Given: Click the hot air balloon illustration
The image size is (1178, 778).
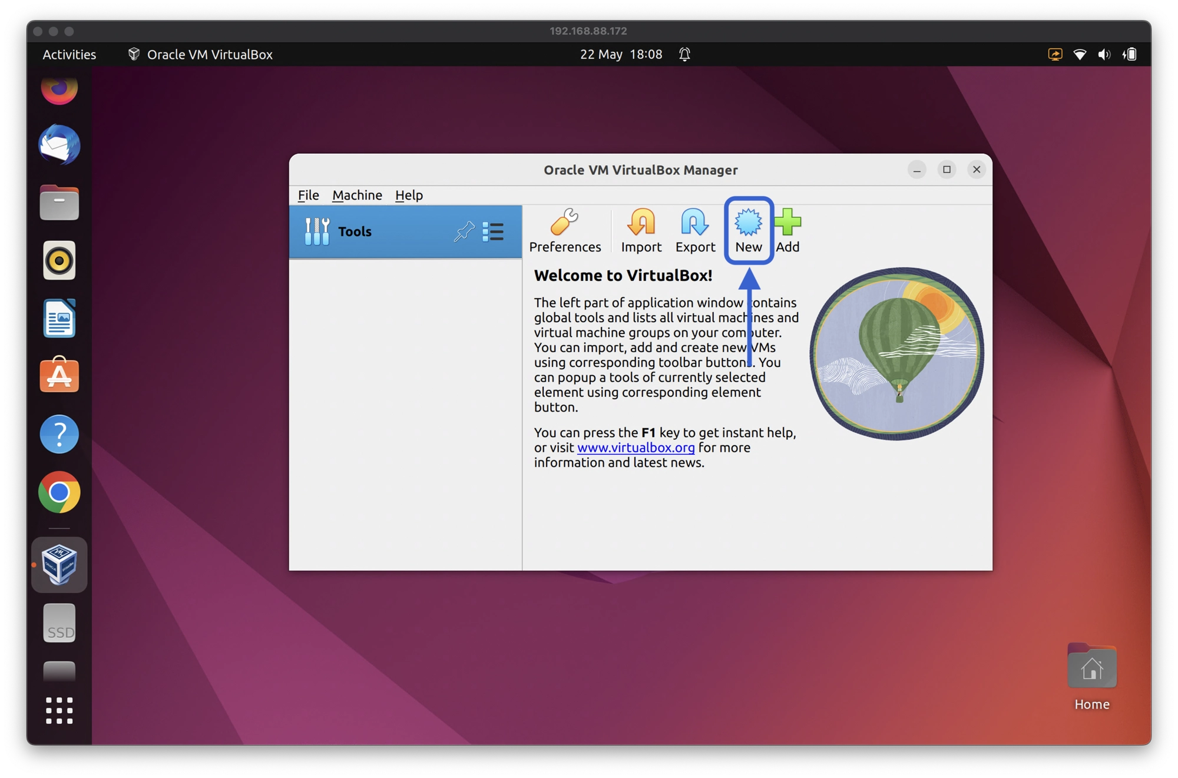Looking at the screenshot, I should tap(896, 353).
